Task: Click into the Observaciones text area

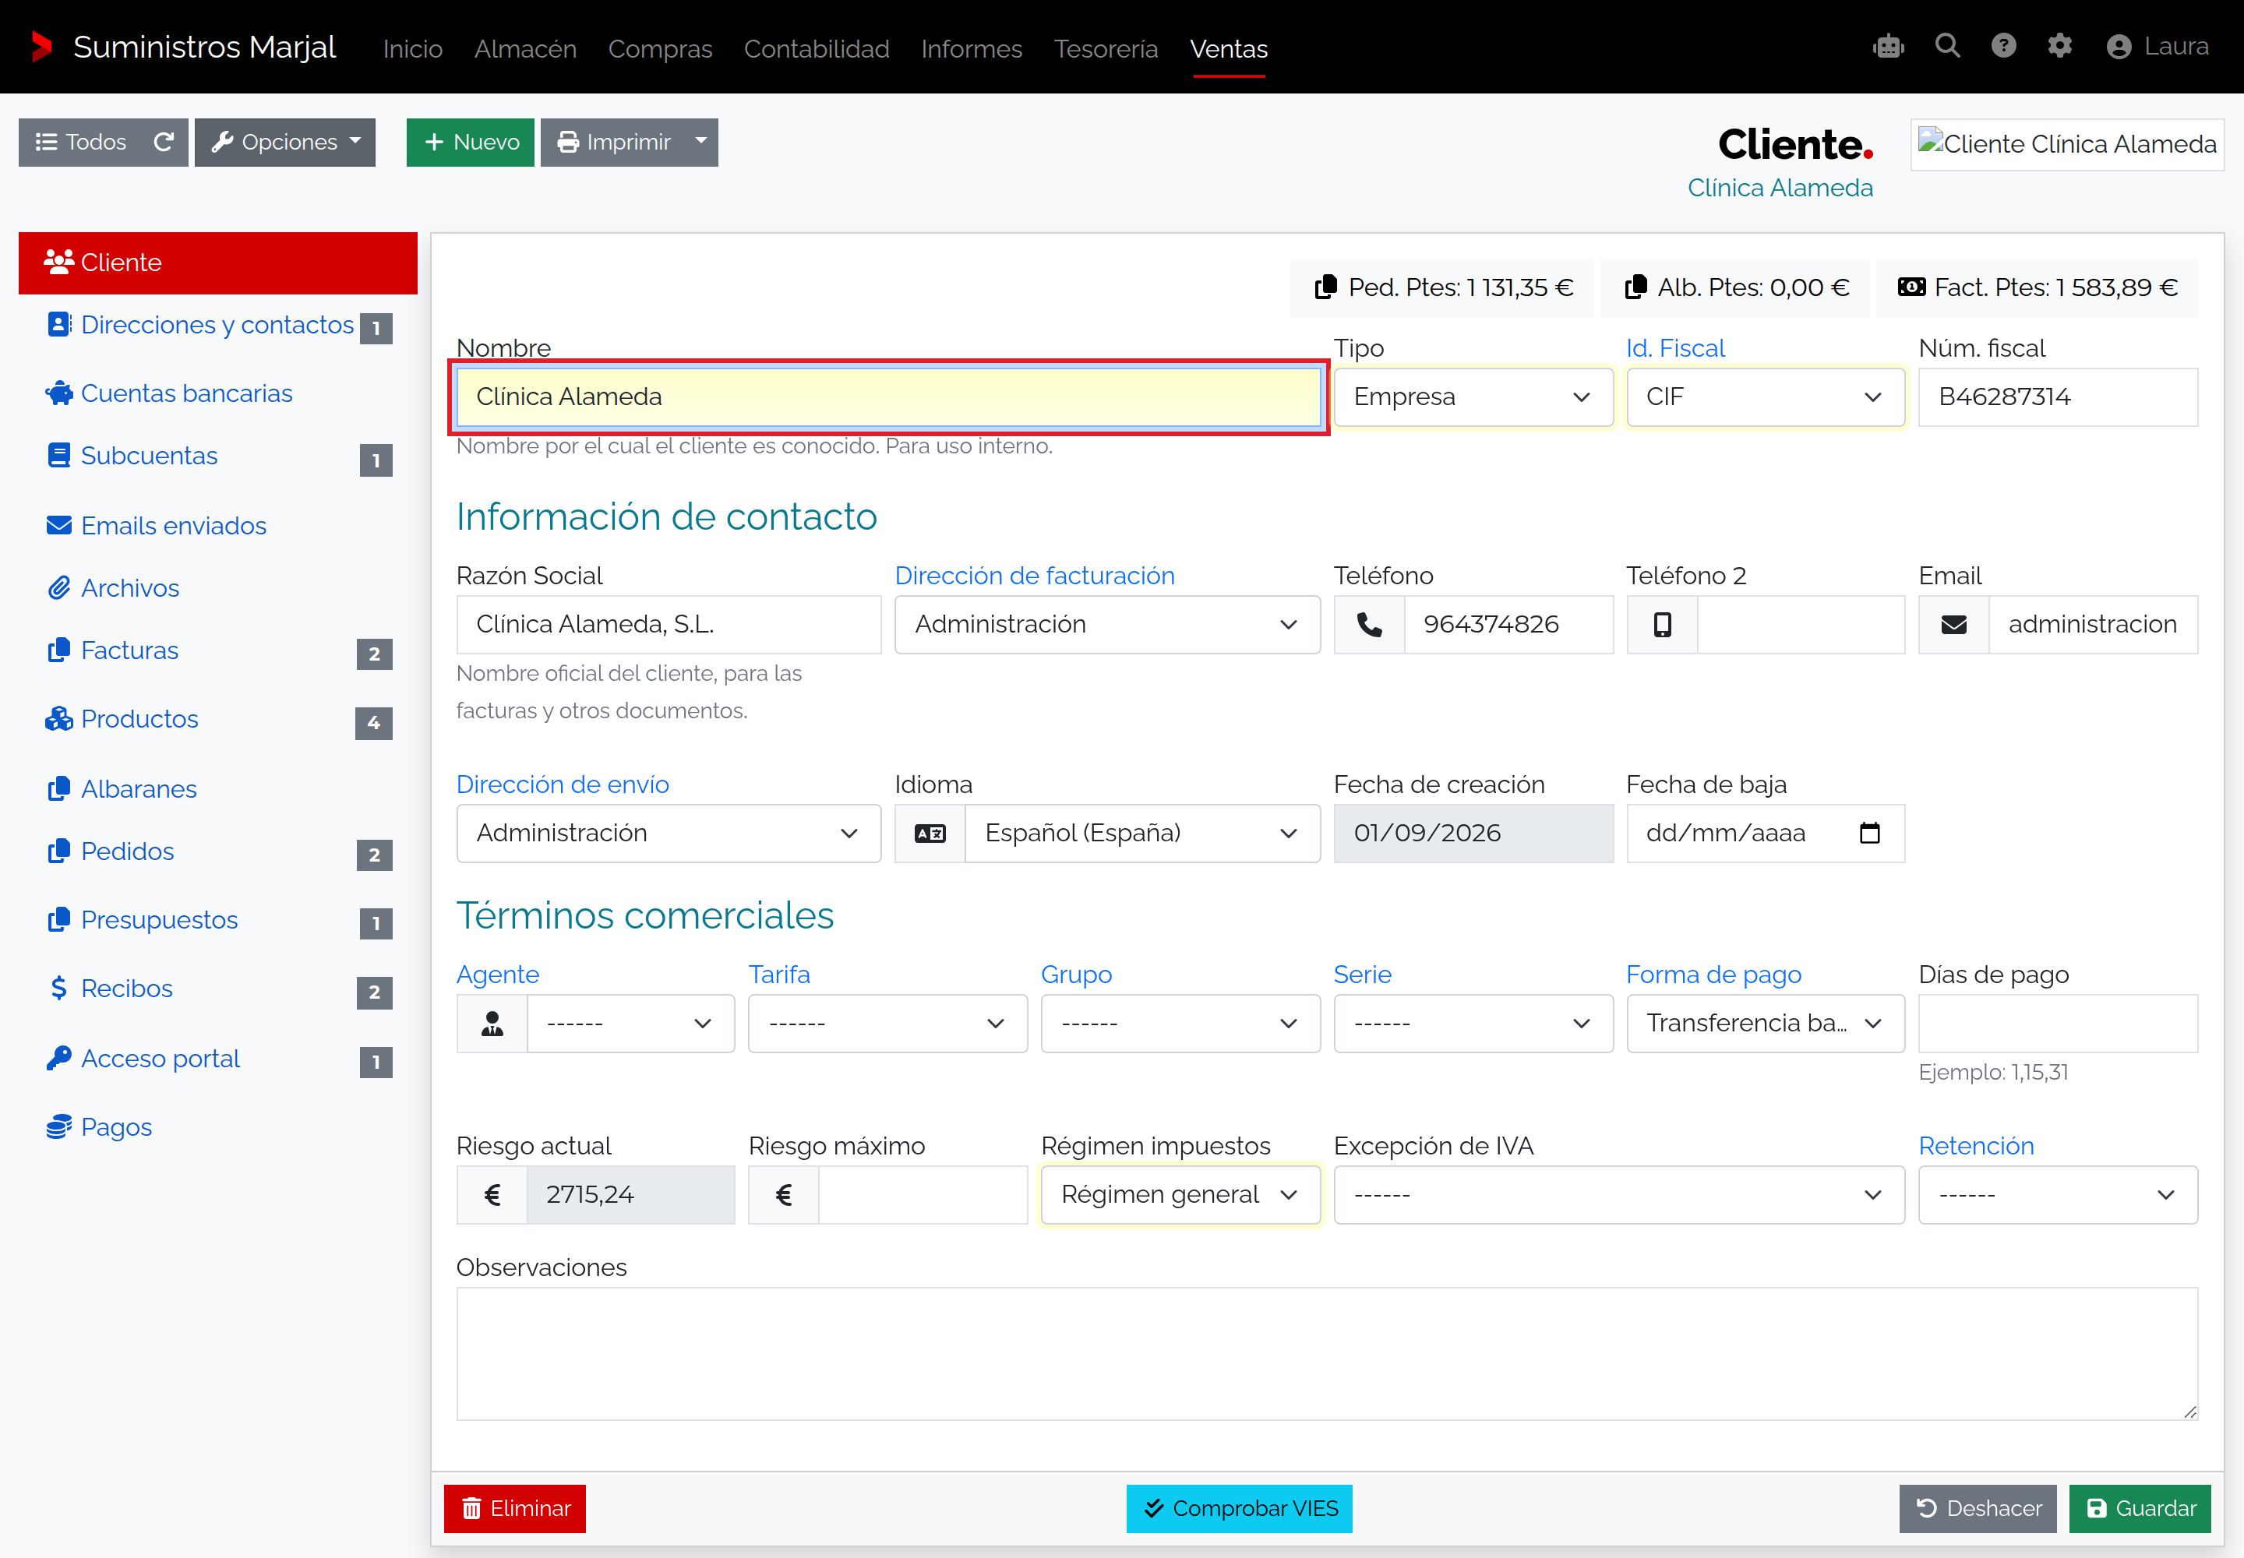Action: pos(1326,1353)
